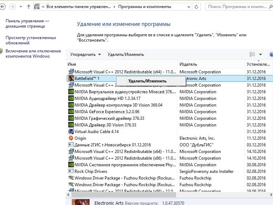This screenshot has width=273, height=205.
Task: Click Electronic Arts, Inc. publisher cell
Action: coord(197,138)
